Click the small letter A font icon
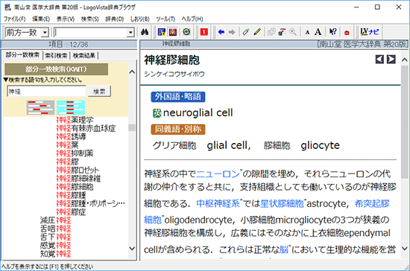The image size is (410, 271). coord(307,32)
